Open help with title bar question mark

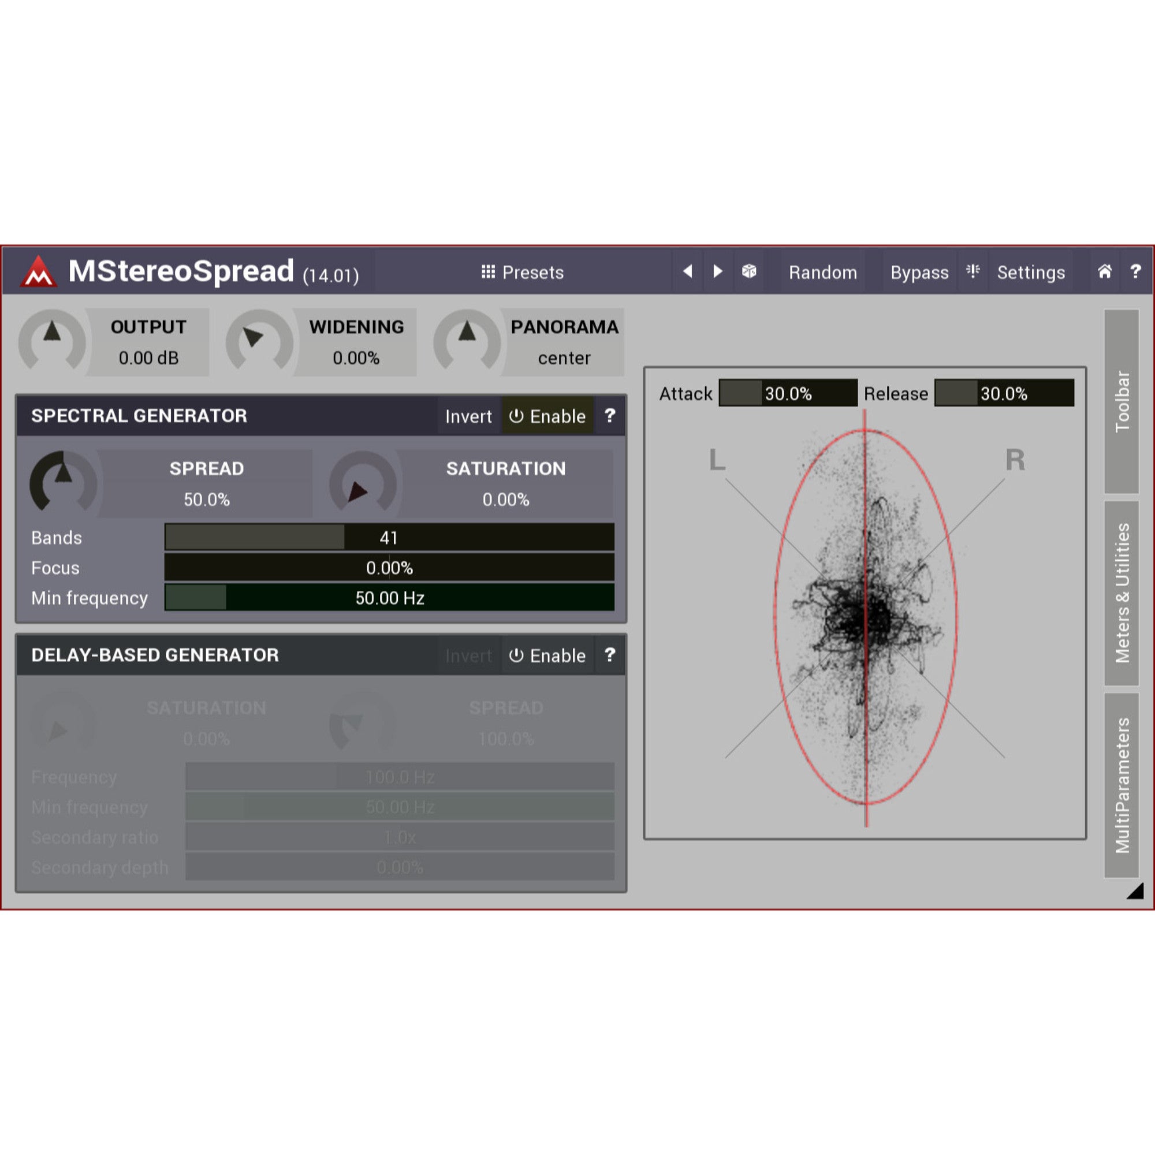coord(1135,272)
